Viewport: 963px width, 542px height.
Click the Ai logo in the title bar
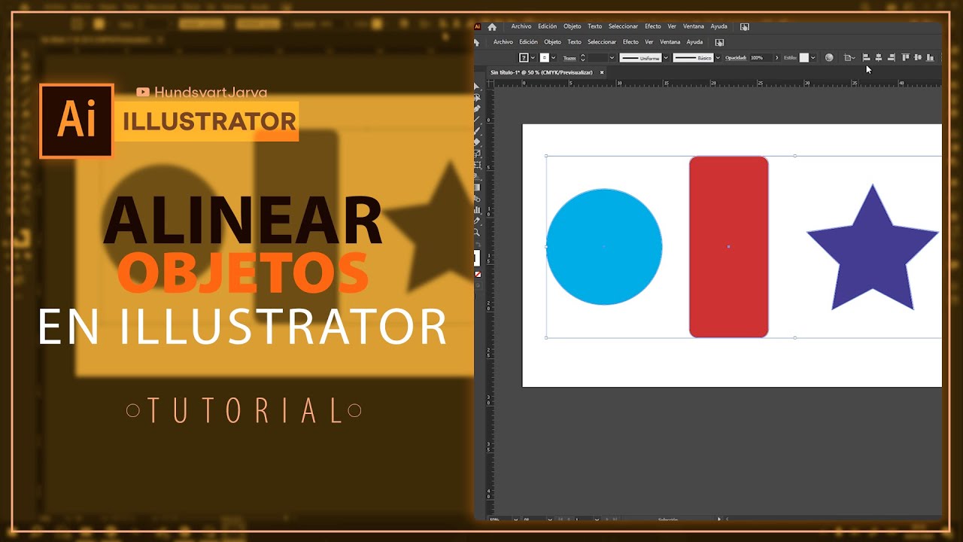[477, 26]
